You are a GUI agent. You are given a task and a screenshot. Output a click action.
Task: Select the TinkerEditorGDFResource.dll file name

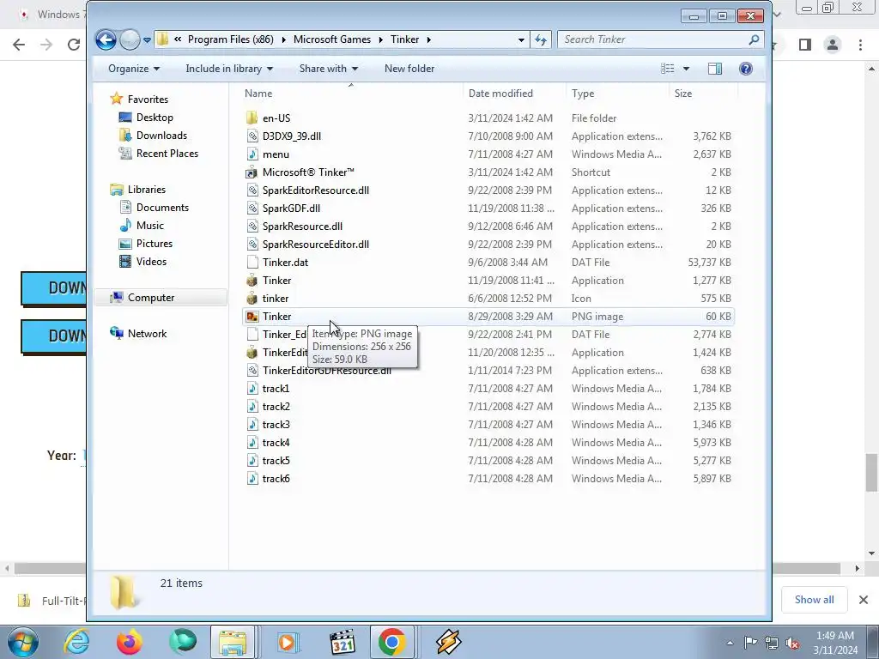[327, 371]
